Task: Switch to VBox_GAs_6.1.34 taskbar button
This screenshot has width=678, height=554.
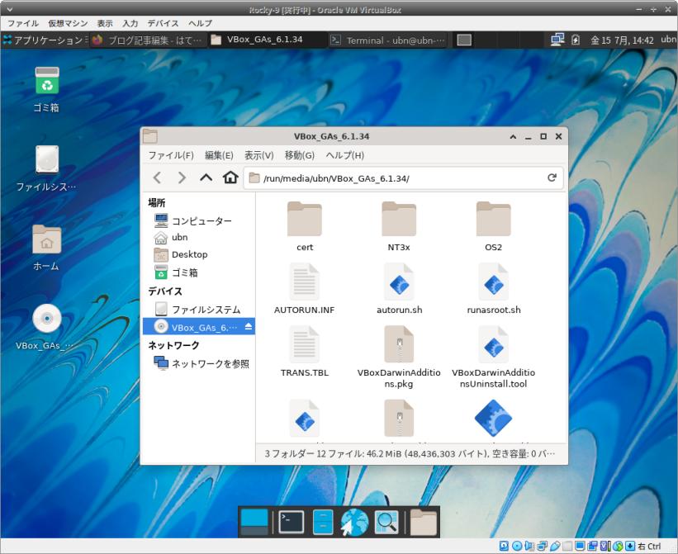Action: tap(267, 40)
